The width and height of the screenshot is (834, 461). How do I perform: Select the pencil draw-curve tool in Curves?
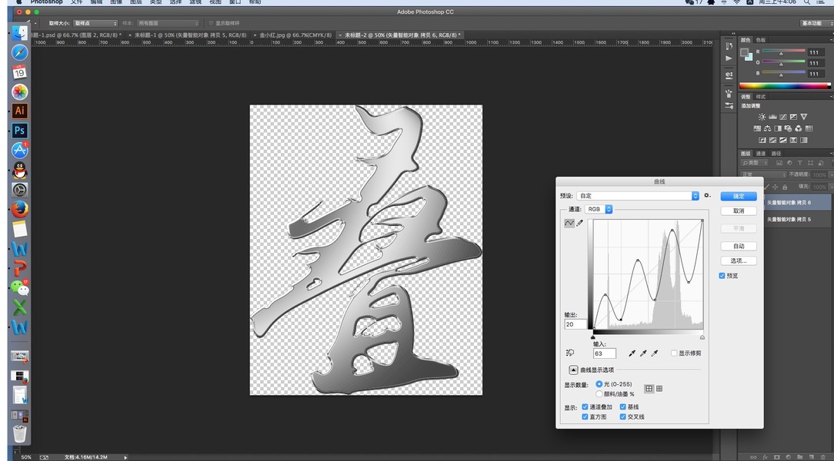pyautogui.click(x=580, y=223)
